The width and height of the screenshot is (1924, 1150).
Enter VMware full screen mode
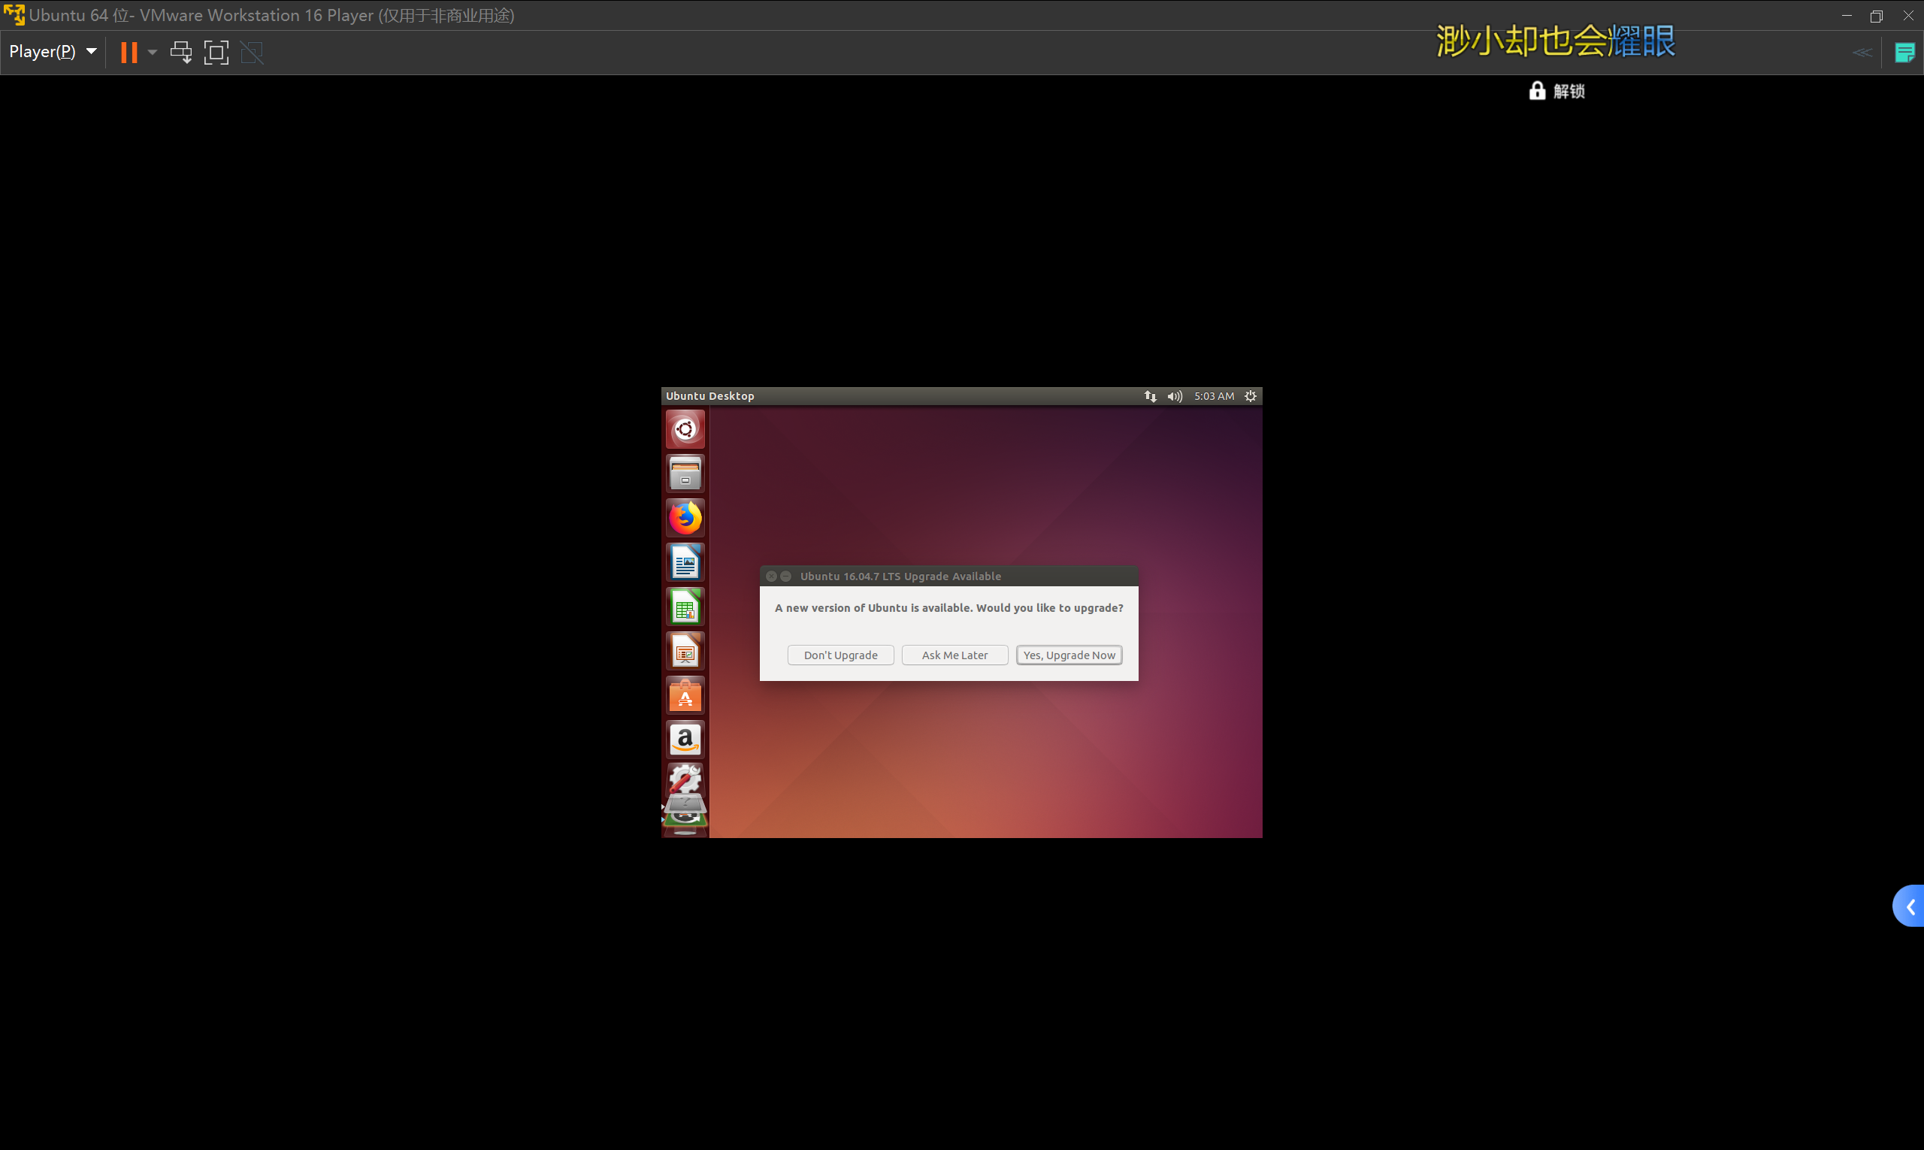pyautogui.click(x=216, y=52)
